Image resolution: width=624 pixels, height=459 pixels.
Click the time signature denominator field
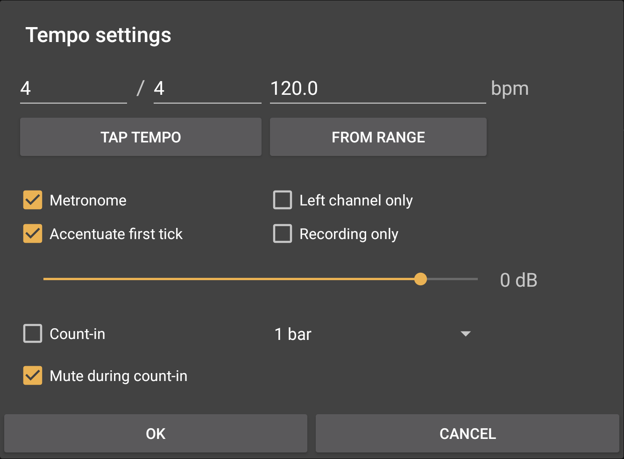207,89
